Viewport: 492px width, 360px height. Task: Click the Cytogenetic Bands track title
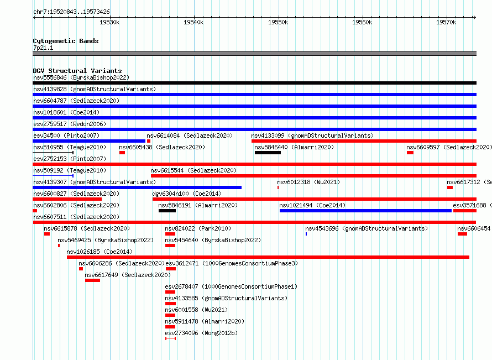point(66,41)
